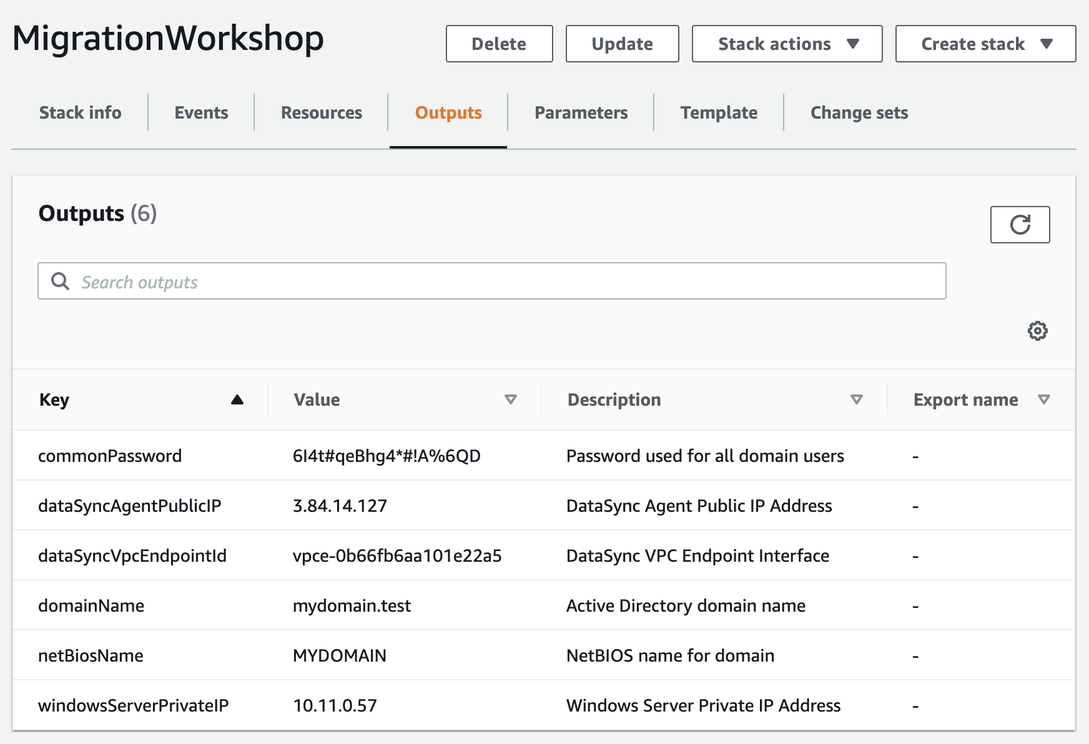
Task: Click the search magnifier icon
Action: [x=61, y=281]
